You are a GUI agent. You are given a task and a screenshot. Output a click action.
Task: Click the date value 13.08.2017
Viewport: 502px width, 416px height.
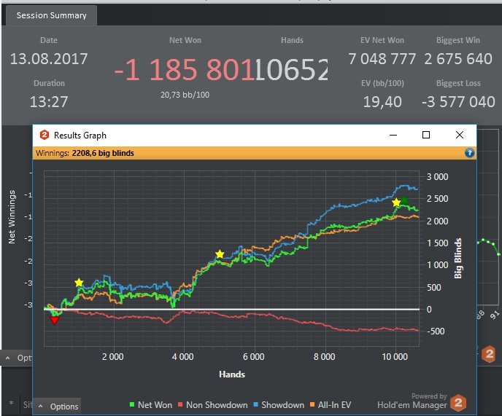pos(49,59)
